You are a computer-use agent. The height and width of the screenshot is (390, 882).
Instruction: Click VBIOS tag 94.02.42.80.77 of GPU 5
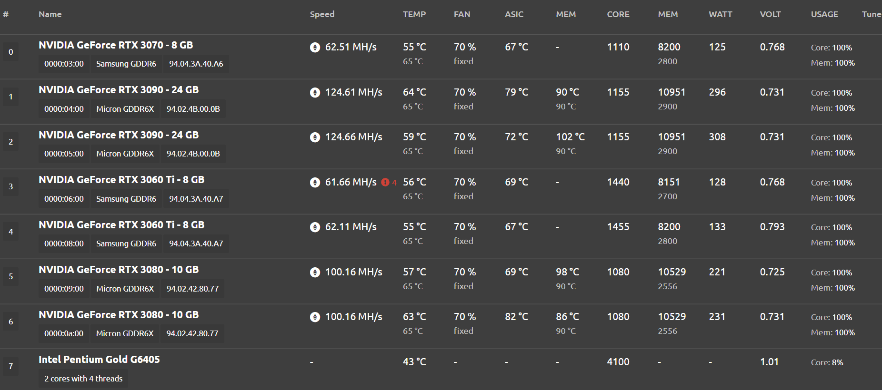point(192,289)
